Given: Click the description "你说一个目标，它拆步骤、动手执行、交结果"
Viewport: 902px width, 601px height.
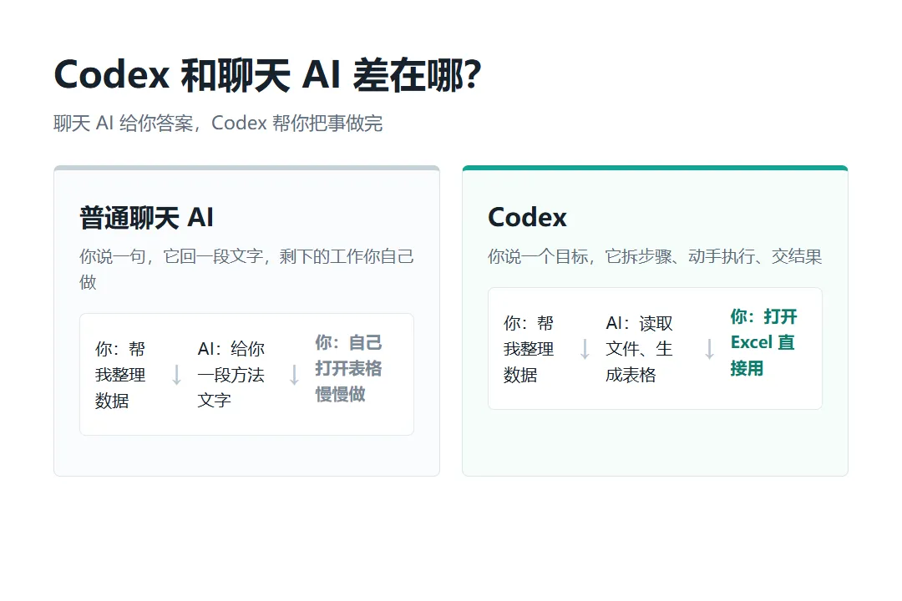Looking at the screenshot, I should (x=655, y=256).
